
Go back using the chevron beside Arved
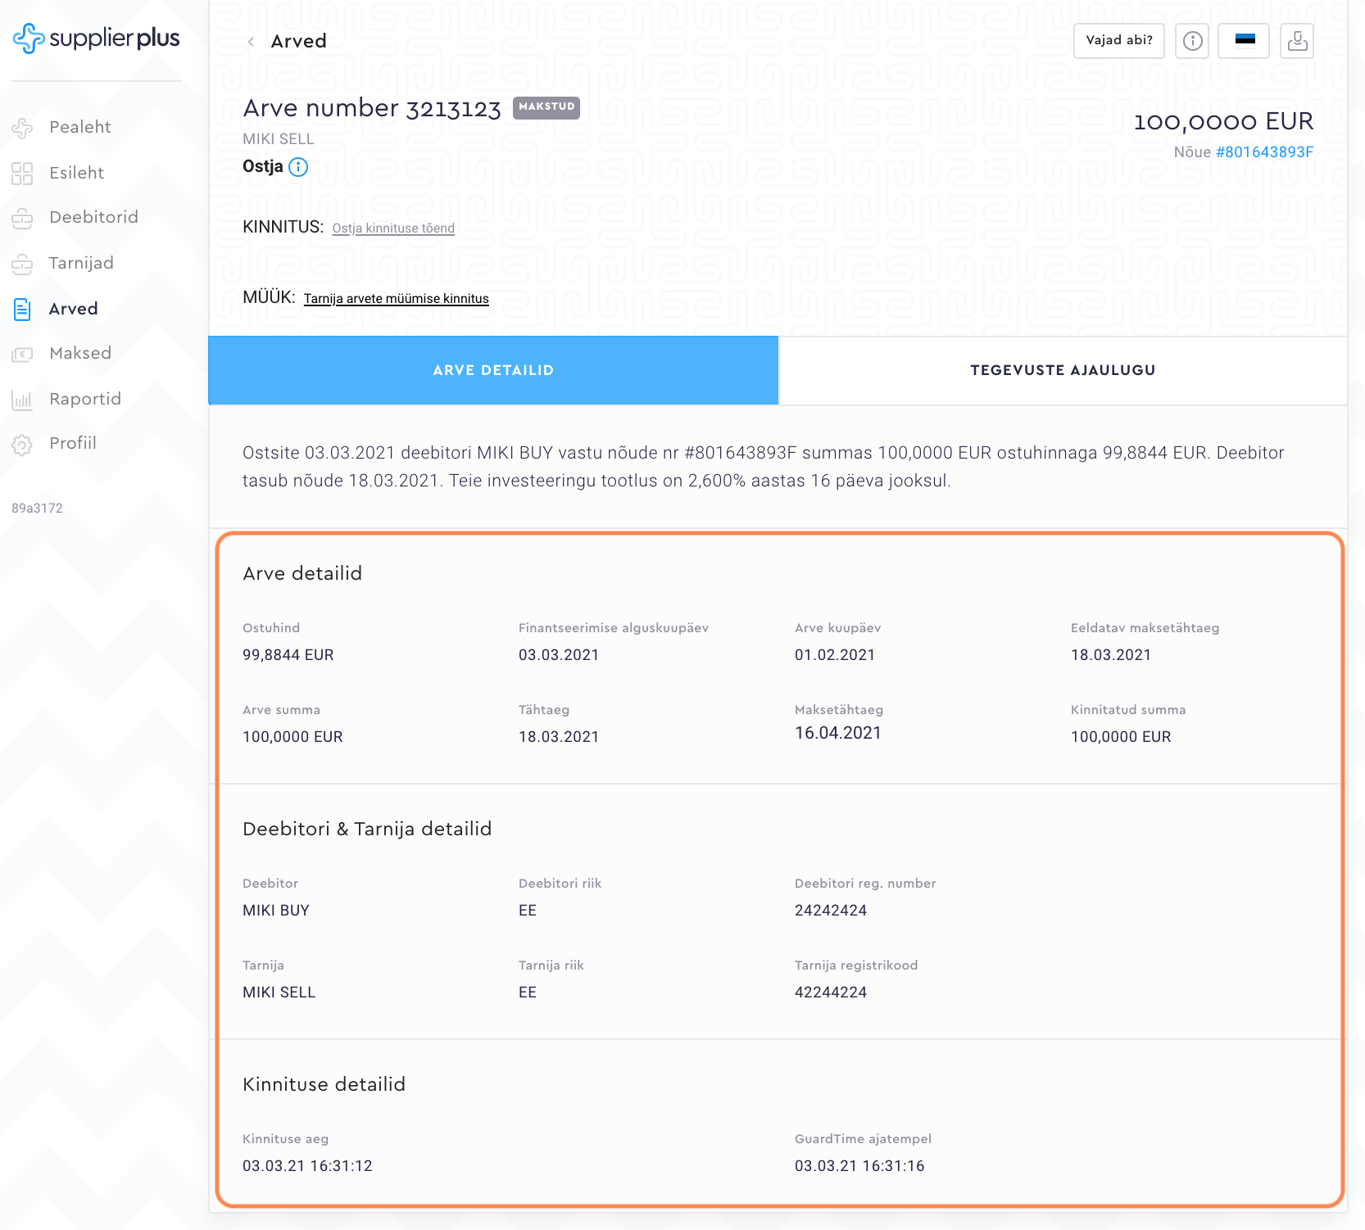pos(251,42)
